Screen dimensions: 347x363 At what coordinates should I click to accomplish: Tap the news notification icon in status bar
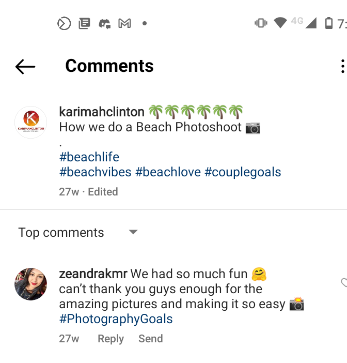tap(84, 23)
